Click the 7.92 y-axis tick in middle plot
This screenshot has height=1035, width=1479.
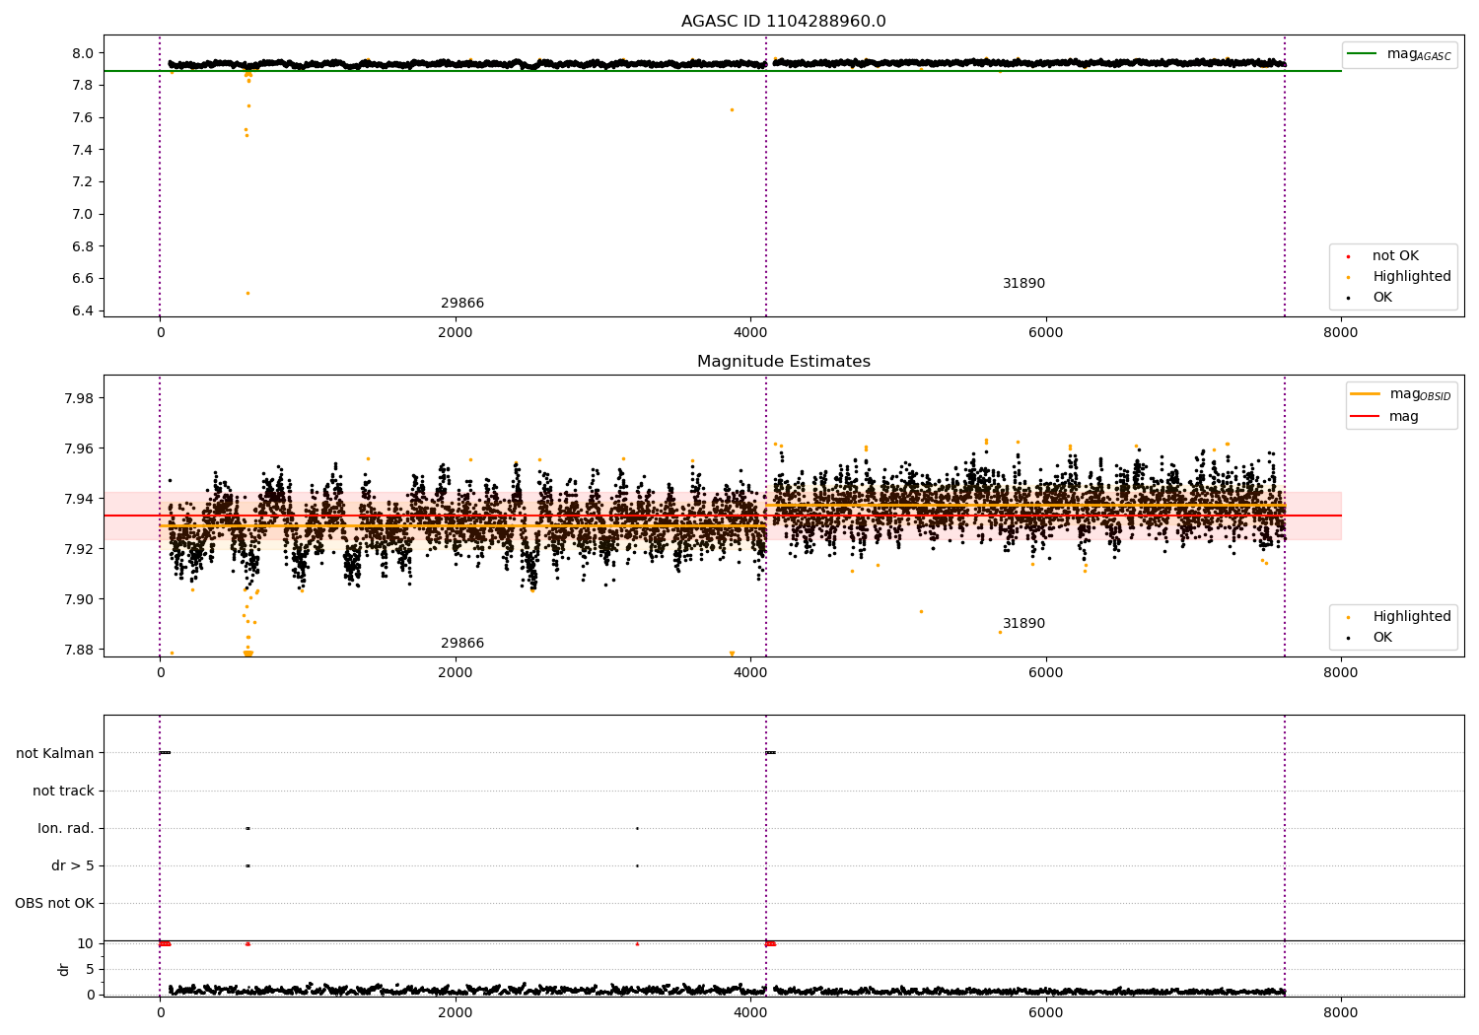pyautogui.click(x=80, y=550)
